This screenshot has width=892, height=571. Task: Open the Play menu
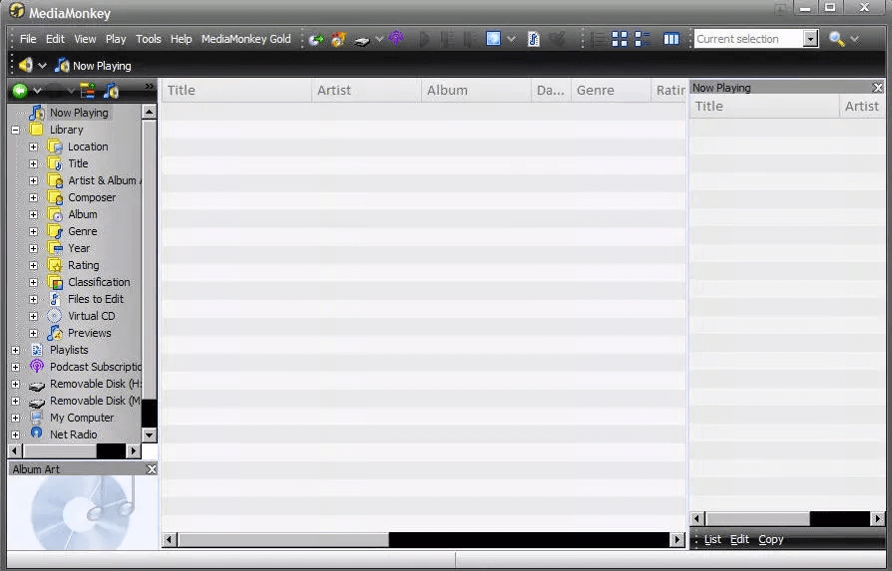click(x=116, y=39)
